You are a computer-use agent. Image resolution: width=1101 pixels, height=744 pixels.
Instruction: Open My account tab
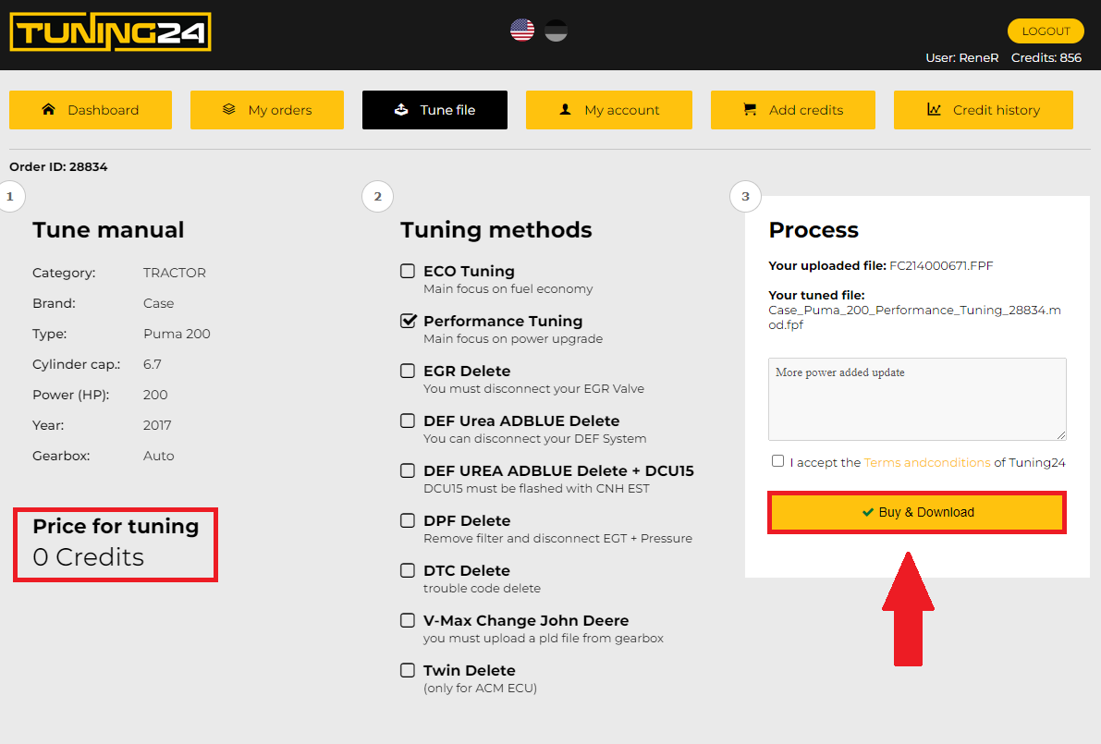coord(609,109)
